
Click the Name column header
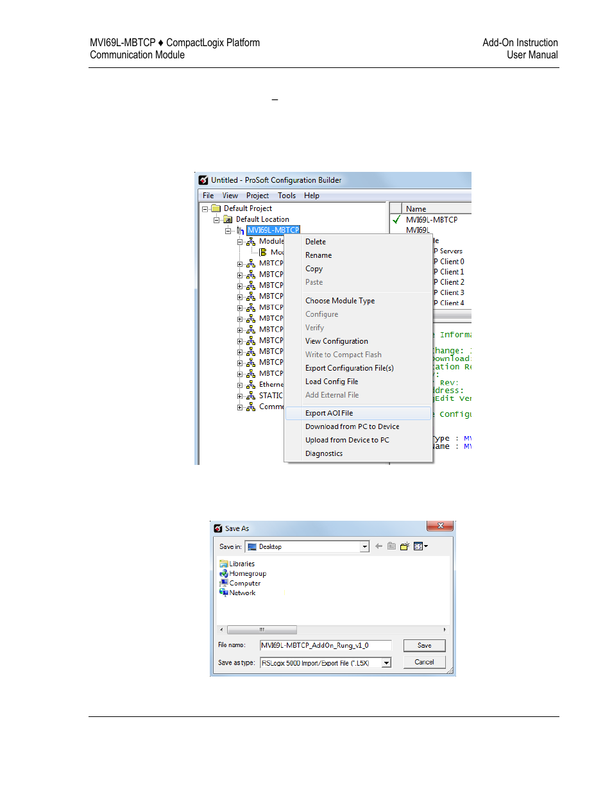point(438,208)
